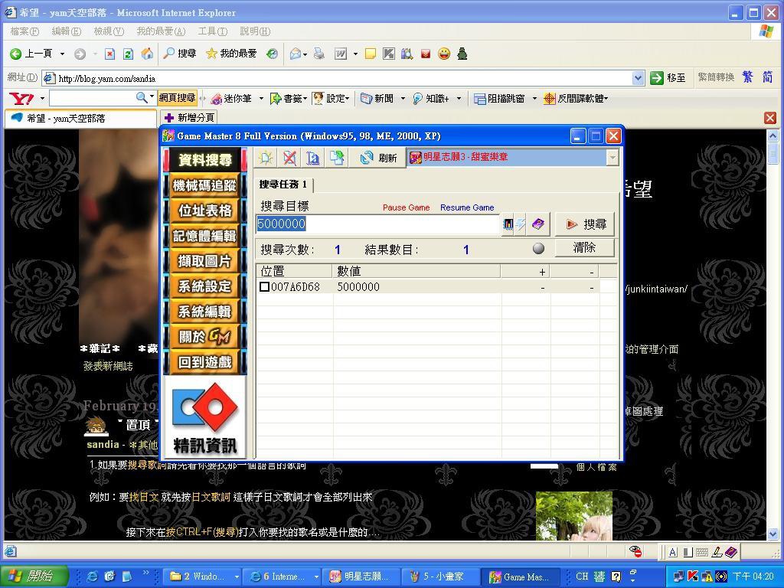Click the IE Mail icon
Screen dimensions: 784x588
pos(296,54)
